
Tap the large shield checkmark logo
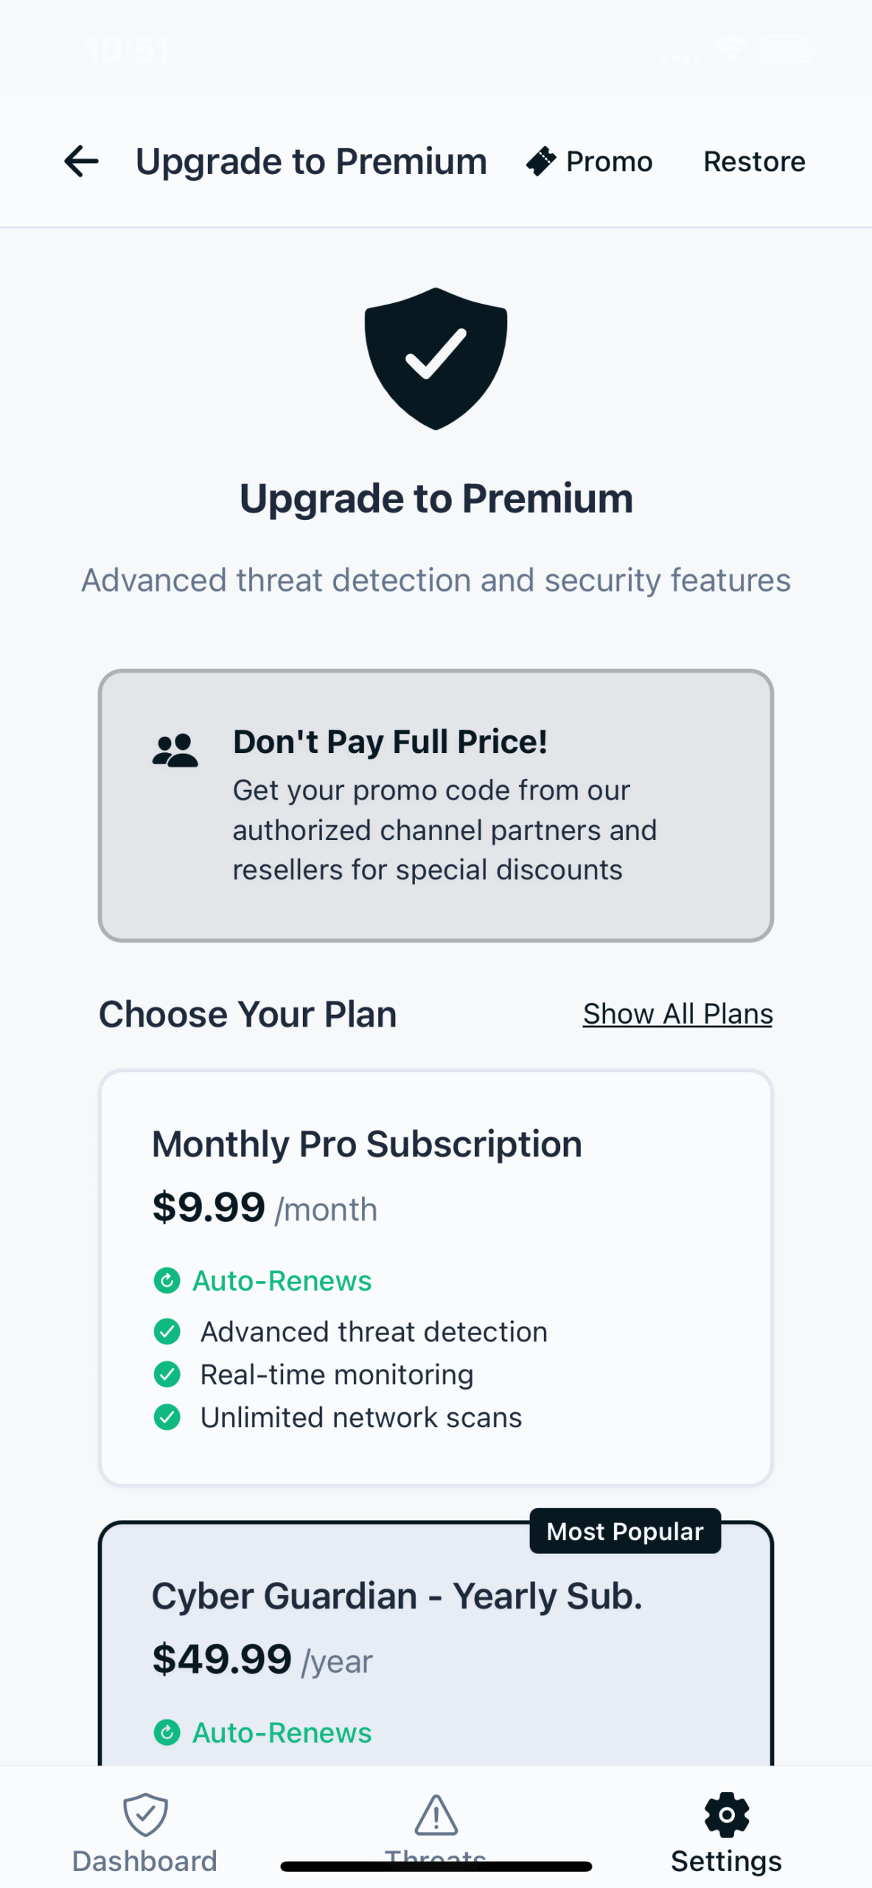click(x=436, y=358)
